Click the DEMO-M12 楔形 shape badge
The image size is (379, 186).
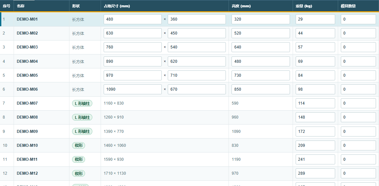[78, 173]
